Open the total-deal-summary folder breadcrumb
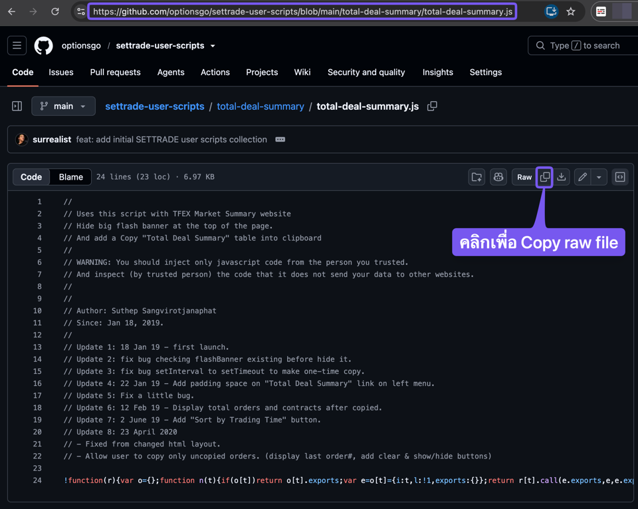Viewport: 638px width, 509px height. (260, 106)
